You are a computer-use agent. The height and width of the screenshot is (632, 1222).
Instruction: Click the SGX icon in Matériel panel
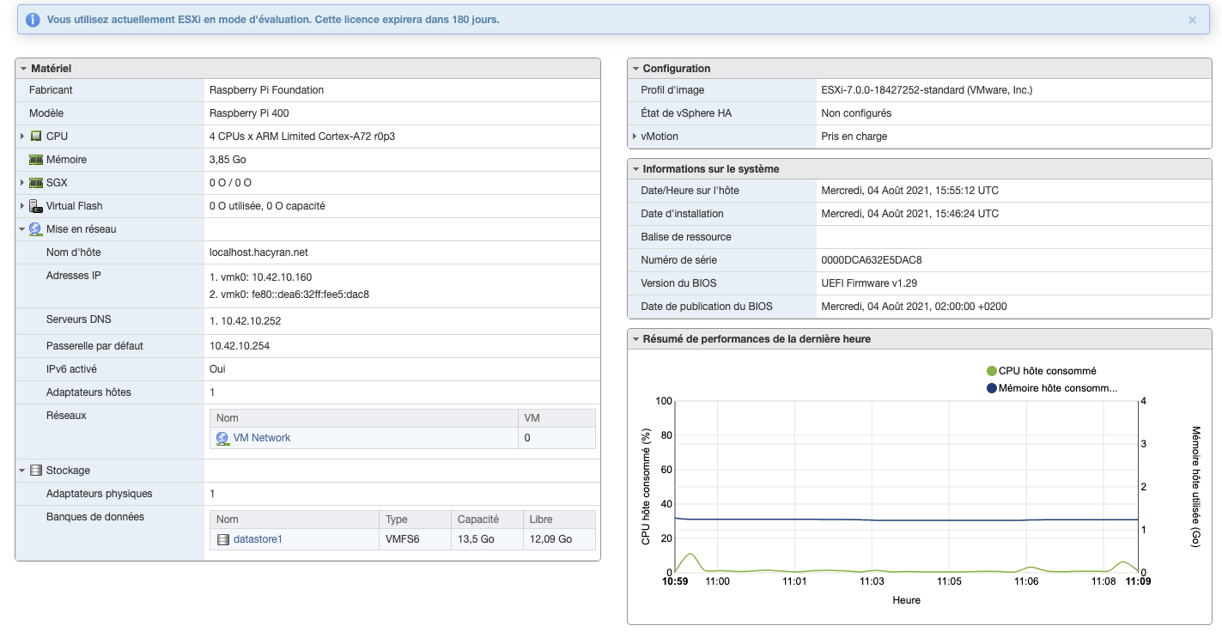click(36, 182)
